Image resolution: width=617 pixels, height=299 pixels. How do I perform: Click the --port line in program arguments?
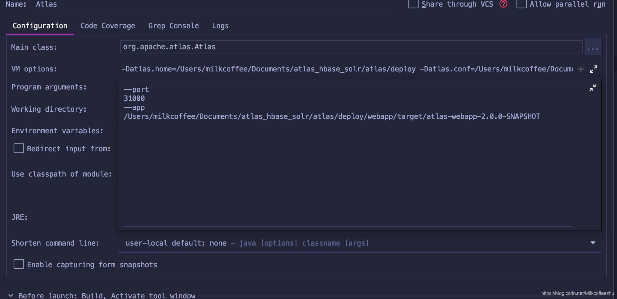[x=136, y=89]
